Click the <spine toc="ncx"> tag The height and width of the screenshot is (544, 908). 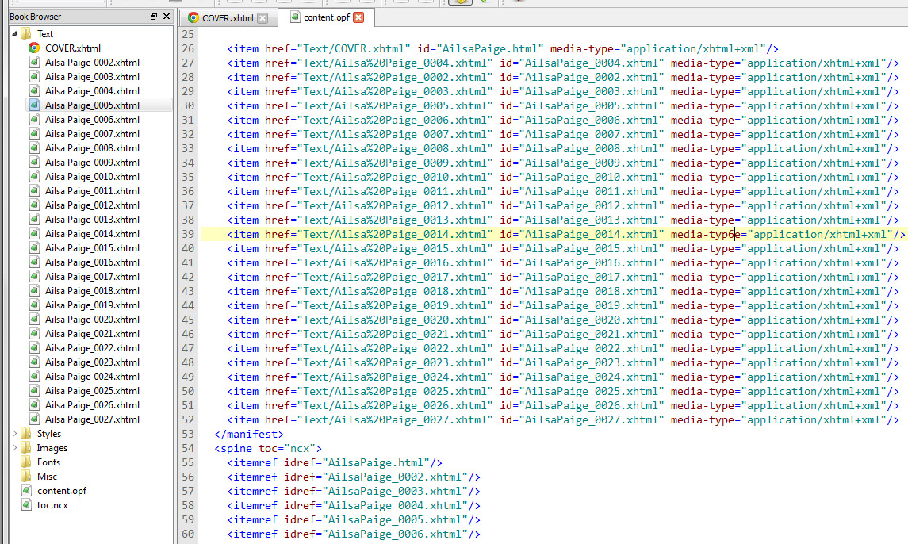point(267,448)
